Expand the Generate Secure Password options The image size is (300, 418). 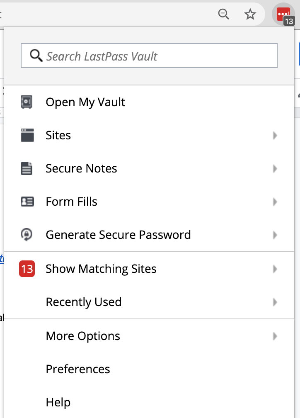pyautogui.click(x=275, y=235)
